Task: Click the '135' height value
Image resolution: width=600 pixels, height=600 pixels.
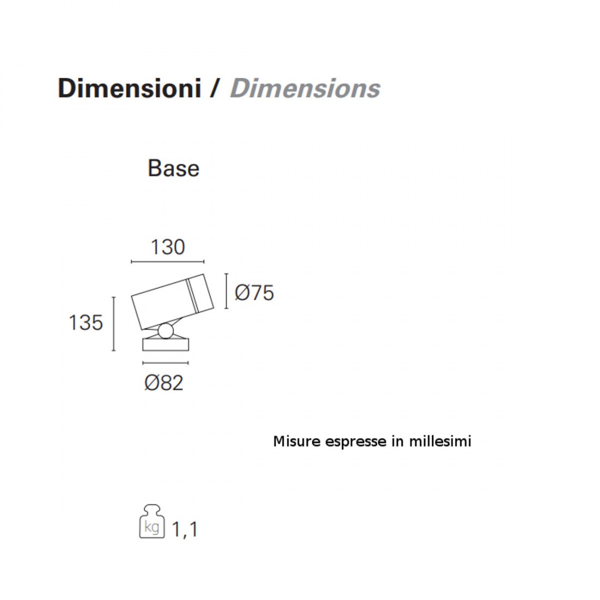Action: pyautogui.click(x=86, y=323)
